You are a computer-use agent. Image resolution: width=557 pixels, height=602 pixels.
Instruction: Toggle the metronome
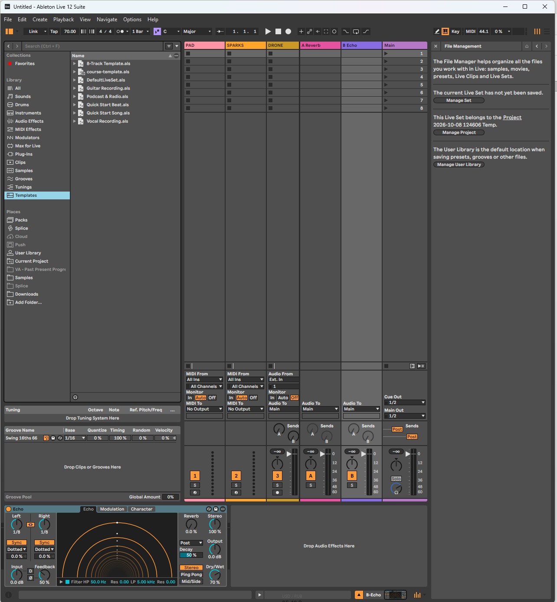[120, 32]
